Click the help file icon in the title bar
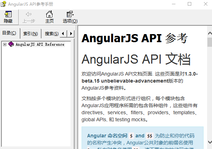 point(4,4)
